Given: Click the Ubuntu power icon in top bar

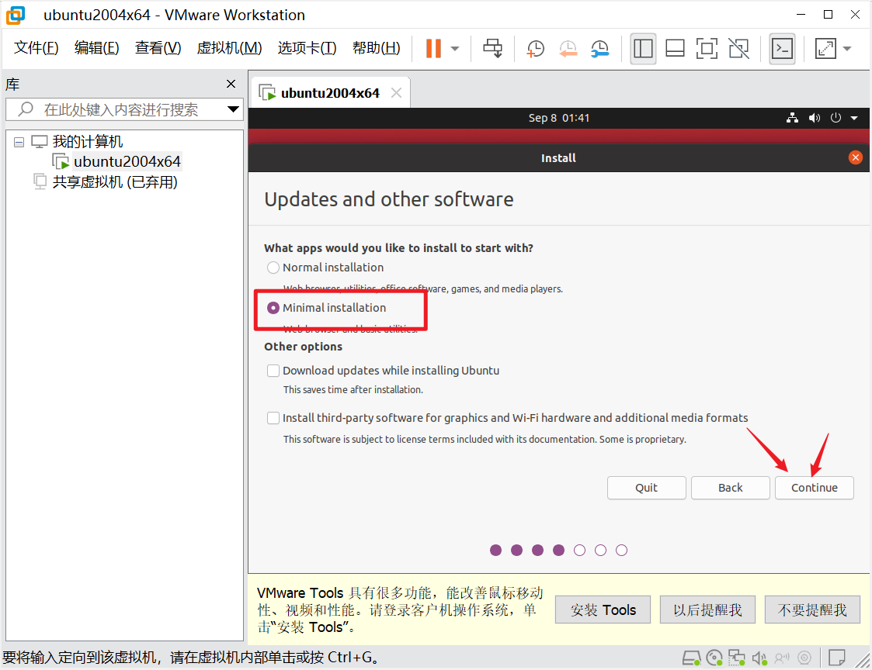Looking at the screenshot, I should pos(836,118).
